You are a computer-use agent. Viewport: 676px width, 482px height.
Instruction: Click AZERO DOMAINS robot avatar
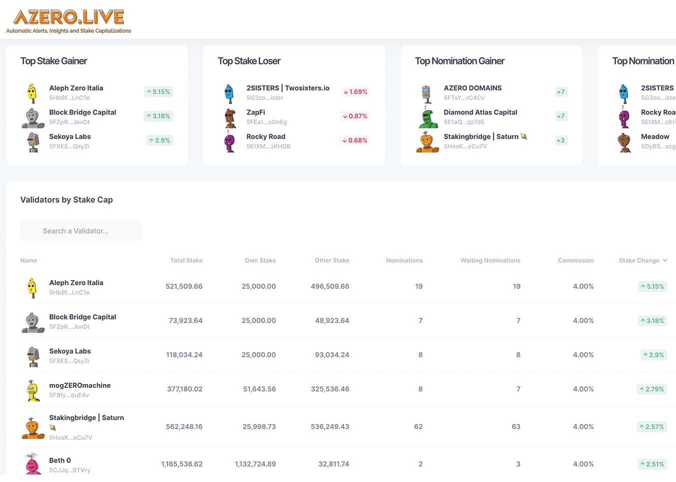tap(426, 93)
